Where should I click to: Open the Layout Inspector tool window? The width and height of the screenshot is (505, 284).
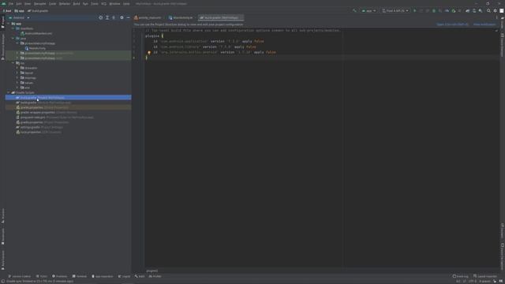pyautogui.click(x=485, y=276)
